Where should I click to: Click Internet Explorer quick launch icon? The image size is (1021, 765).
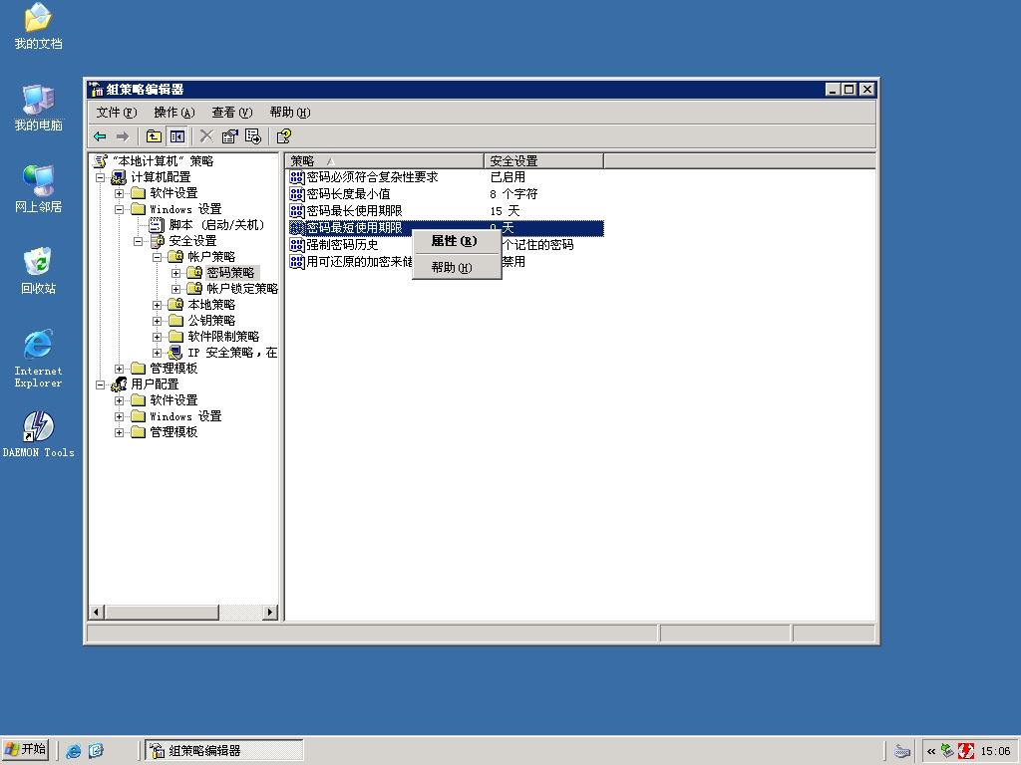pyautogui.click(x=74, y=751)
